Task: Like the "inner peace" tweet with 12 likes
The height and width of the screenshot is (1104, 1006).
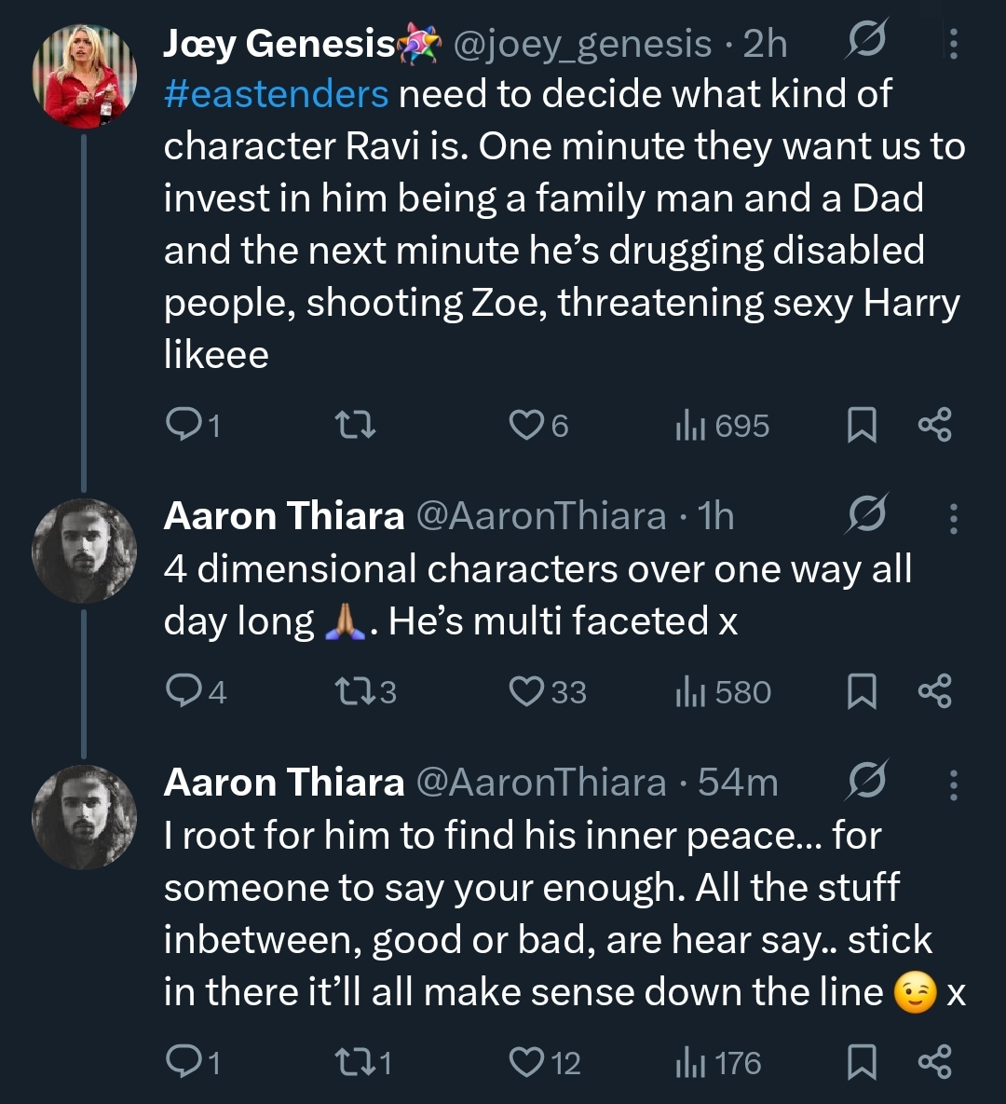Action: point(525,1062)
